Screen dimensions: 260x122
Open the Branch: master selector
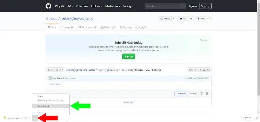[55, 70]
